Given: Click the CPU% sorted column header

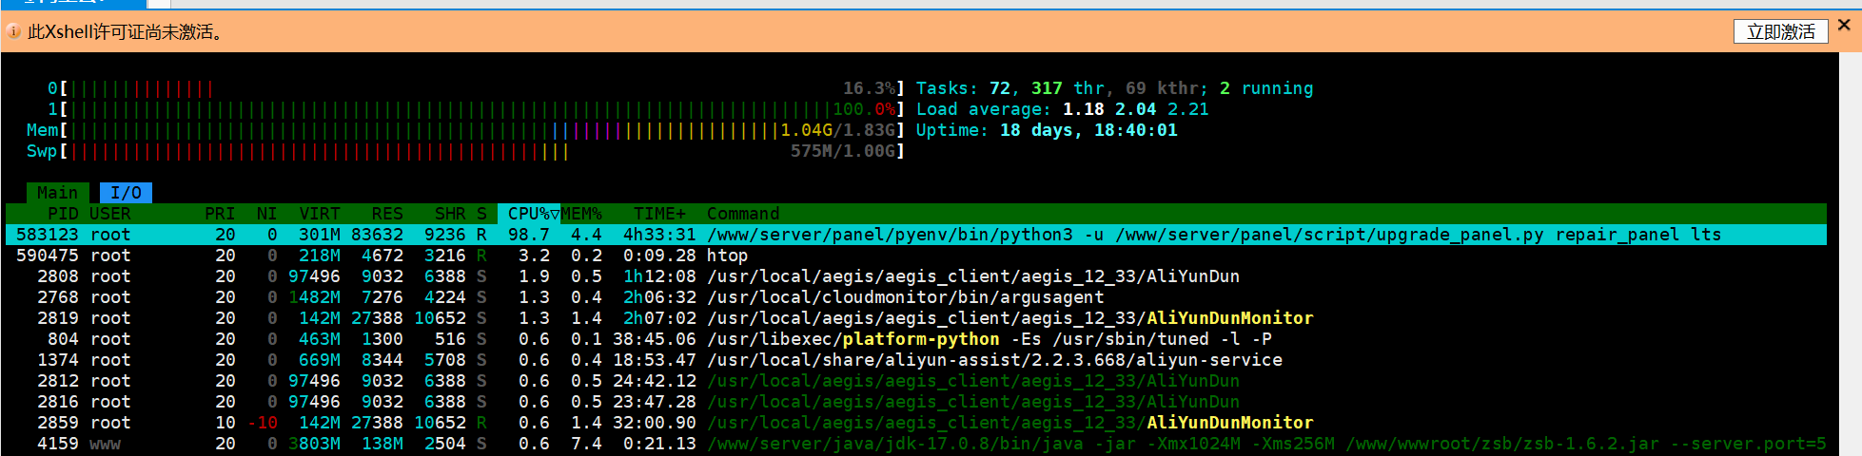Looking at the screenshot, I should (529, 214).
